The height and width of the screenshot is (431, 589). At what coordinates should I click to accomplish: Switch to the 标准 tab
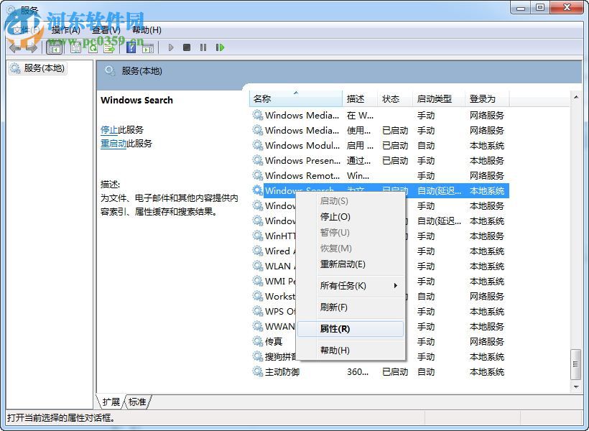(137, 402)
